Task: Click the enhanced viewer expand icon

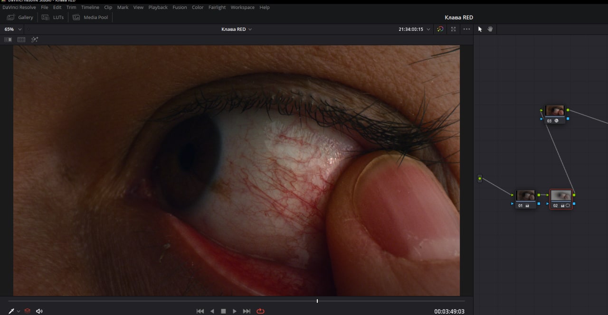Action: (453, 29)
